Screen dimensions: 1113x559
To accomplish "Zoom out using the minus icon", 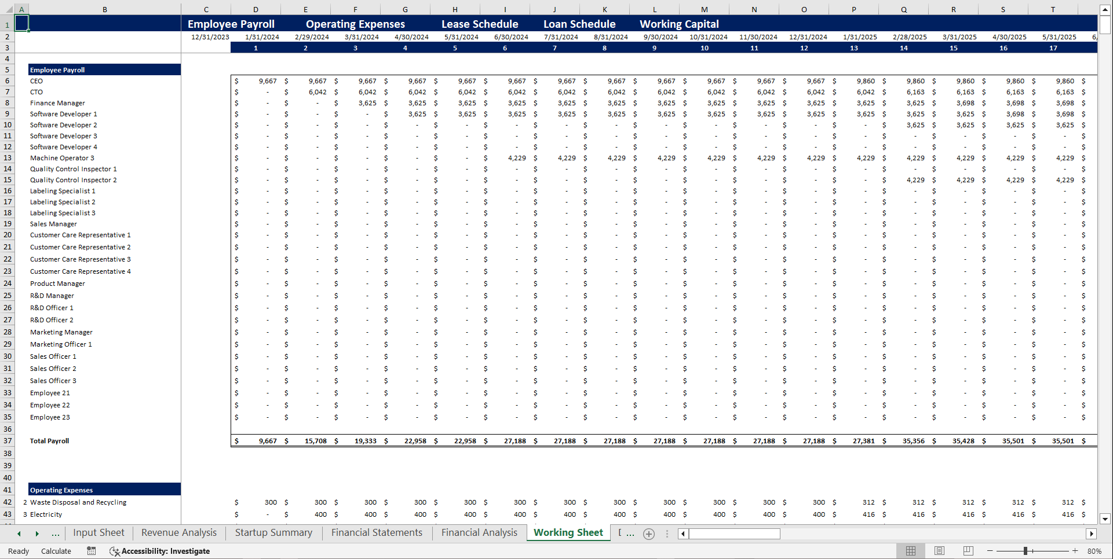I will pos(988,551).
